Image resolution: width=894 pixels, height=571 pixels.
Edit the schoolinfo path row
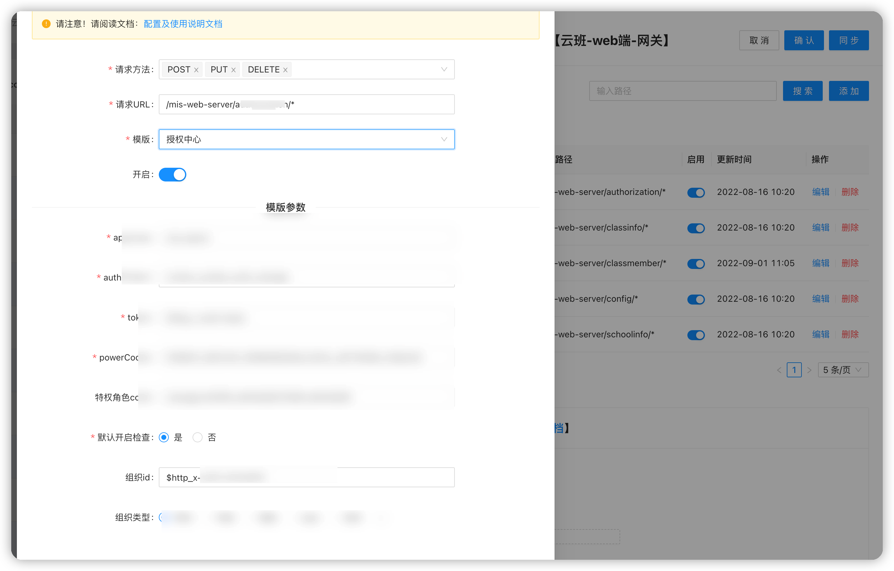pos(821,334)
